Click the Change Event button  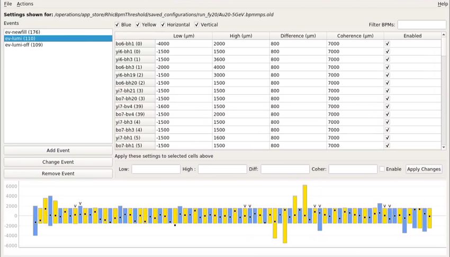tap(58, 162)
